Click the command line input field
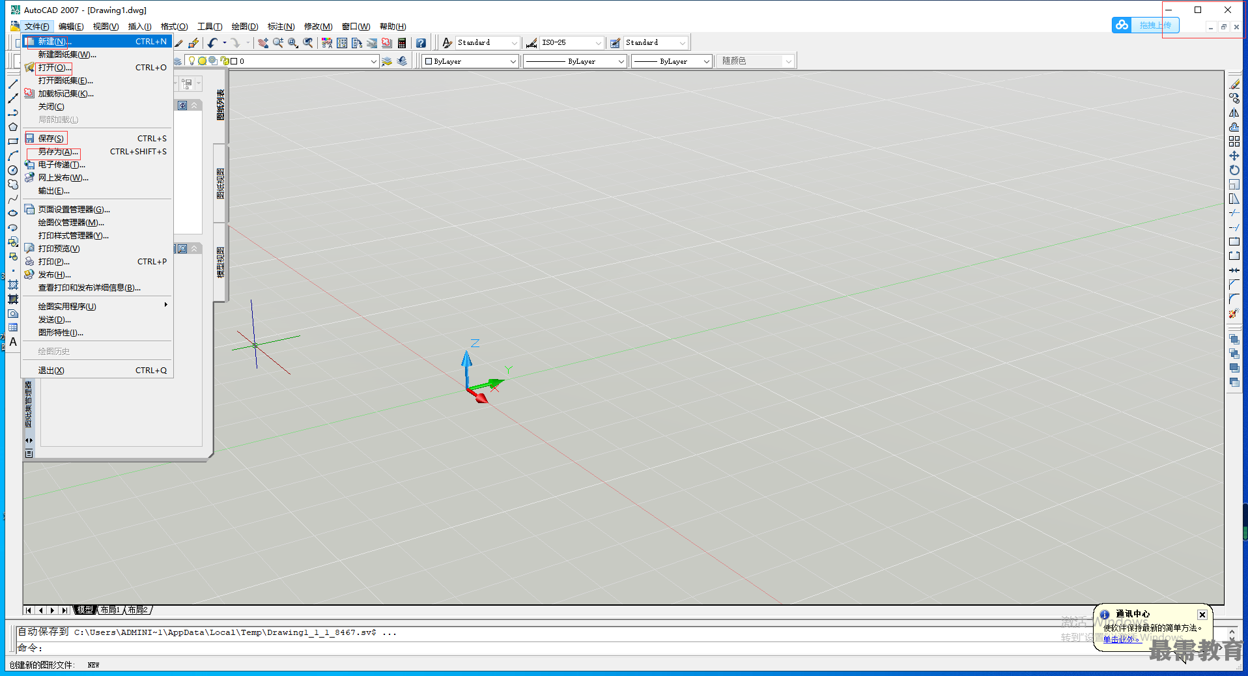This screenshot has height=676, width=1248. pos(619,647)
